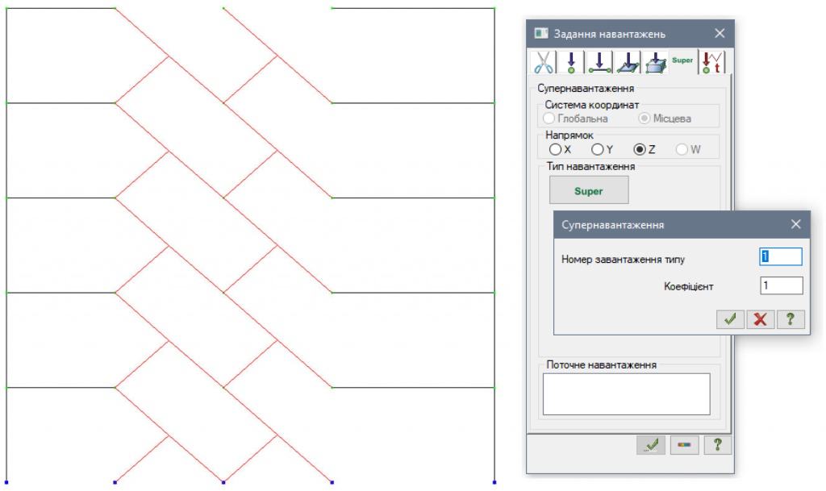Close the Супернавантаження popup window

[x=795, y=225]
